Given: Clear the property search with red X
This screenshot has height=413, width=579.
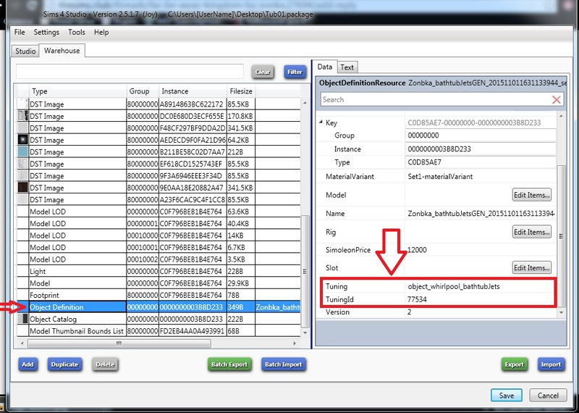Looking at the screenshot, I should coord(556,99).
